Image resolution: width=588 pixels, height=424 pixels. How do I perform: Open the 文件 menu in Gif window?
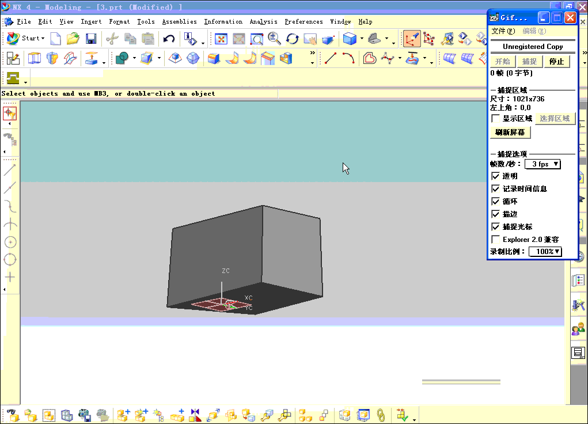pos(503,31)
